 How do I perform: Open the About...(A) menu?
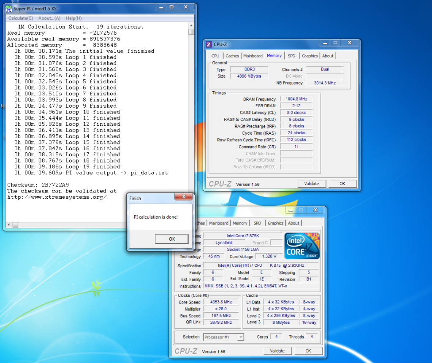pyautogui.click(x=49, y=18)
